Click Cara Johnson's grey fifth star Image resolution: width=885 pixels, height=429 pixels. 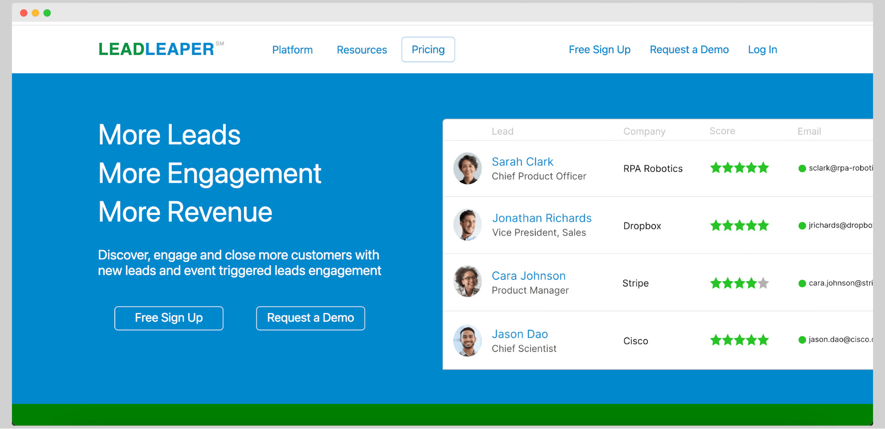pyautogui.click(x=763, y=283)
